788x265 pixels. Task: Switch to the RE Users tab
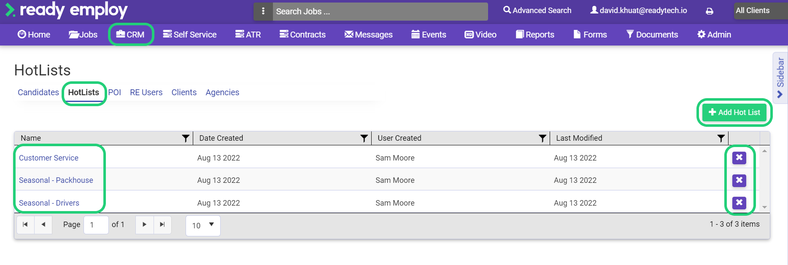pyautogui.click(x=146, y=92)
